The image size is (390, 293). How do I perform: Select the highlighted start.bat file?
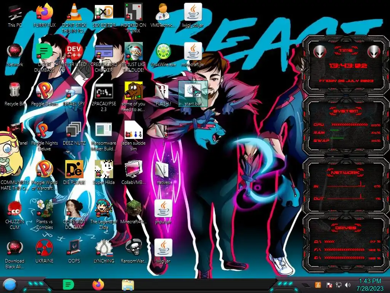193,94
